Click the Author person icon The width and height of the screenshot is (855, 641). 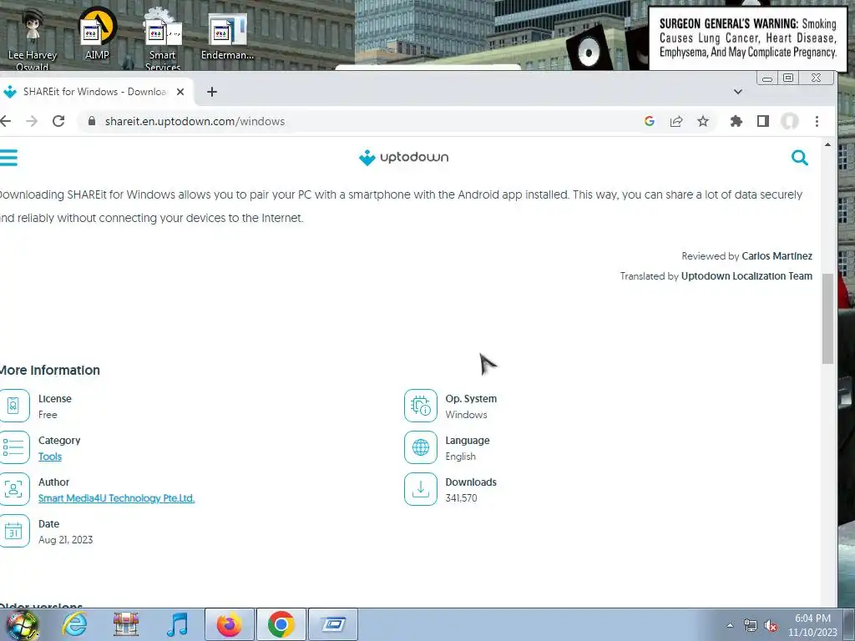(x=13, y=489)
